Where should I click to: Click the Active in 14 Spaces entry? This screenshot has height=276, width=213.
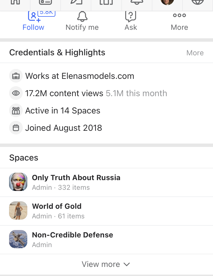coord(62,111)
